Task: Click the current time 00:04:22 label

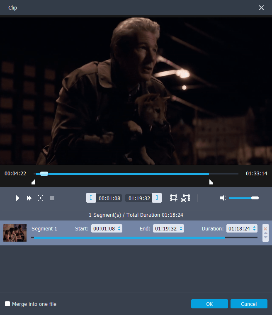Action: click(x=15, y=174)
